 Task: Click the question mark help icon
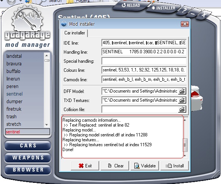(184, 11)
